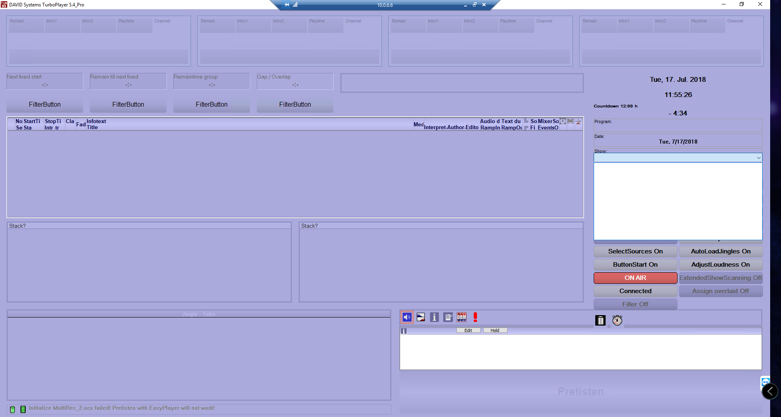Open the stopwatch timer icon
Screen dimensions: 781x417
click(x=617, y=320)
